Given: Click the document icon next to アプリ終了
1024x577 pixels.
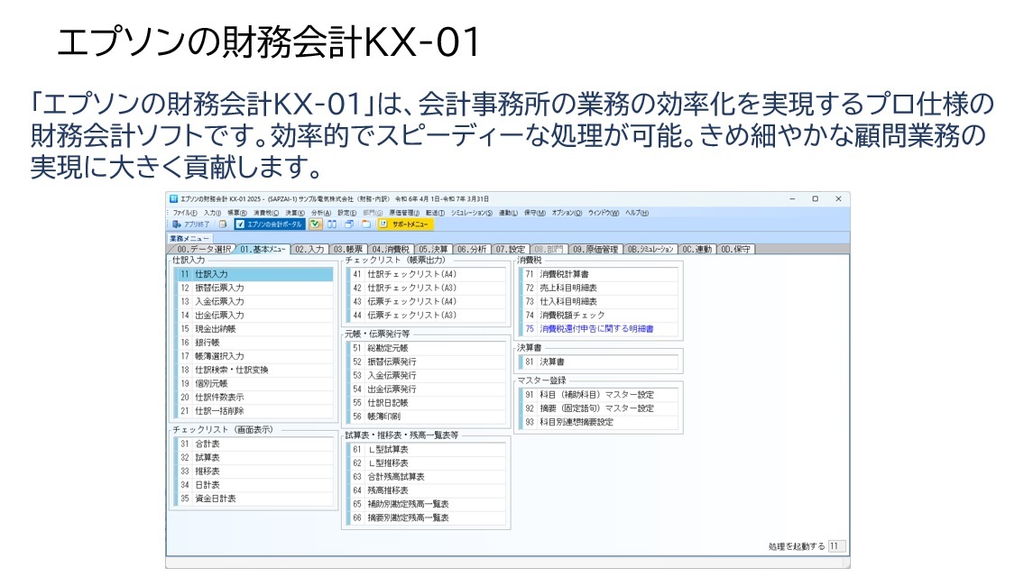Looking at the screenshot, I should click(223, 224).
